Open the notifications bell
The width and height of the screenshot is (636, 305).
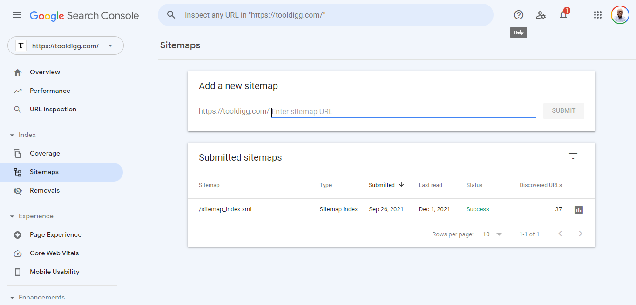click(563, 15)
